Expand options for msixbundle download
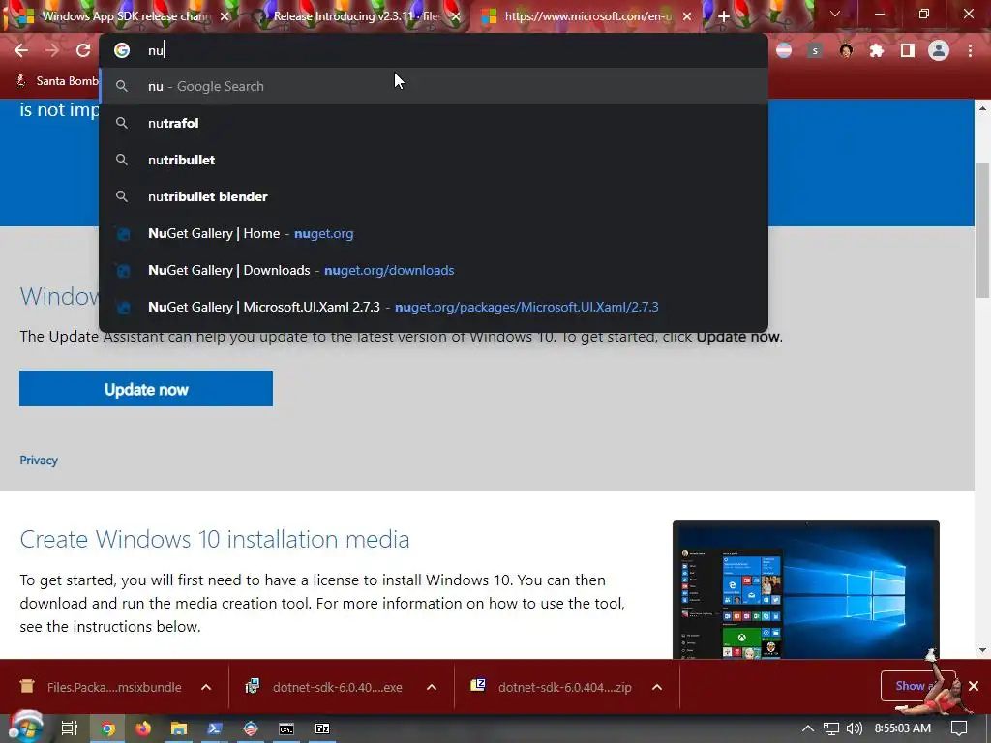Image resolution: width=991 pixels, height=743 pixels. click(x=206, y=687)
